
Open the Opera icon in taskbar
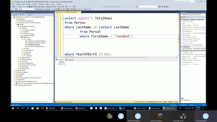pyautogui.click(x=42, y=108)
